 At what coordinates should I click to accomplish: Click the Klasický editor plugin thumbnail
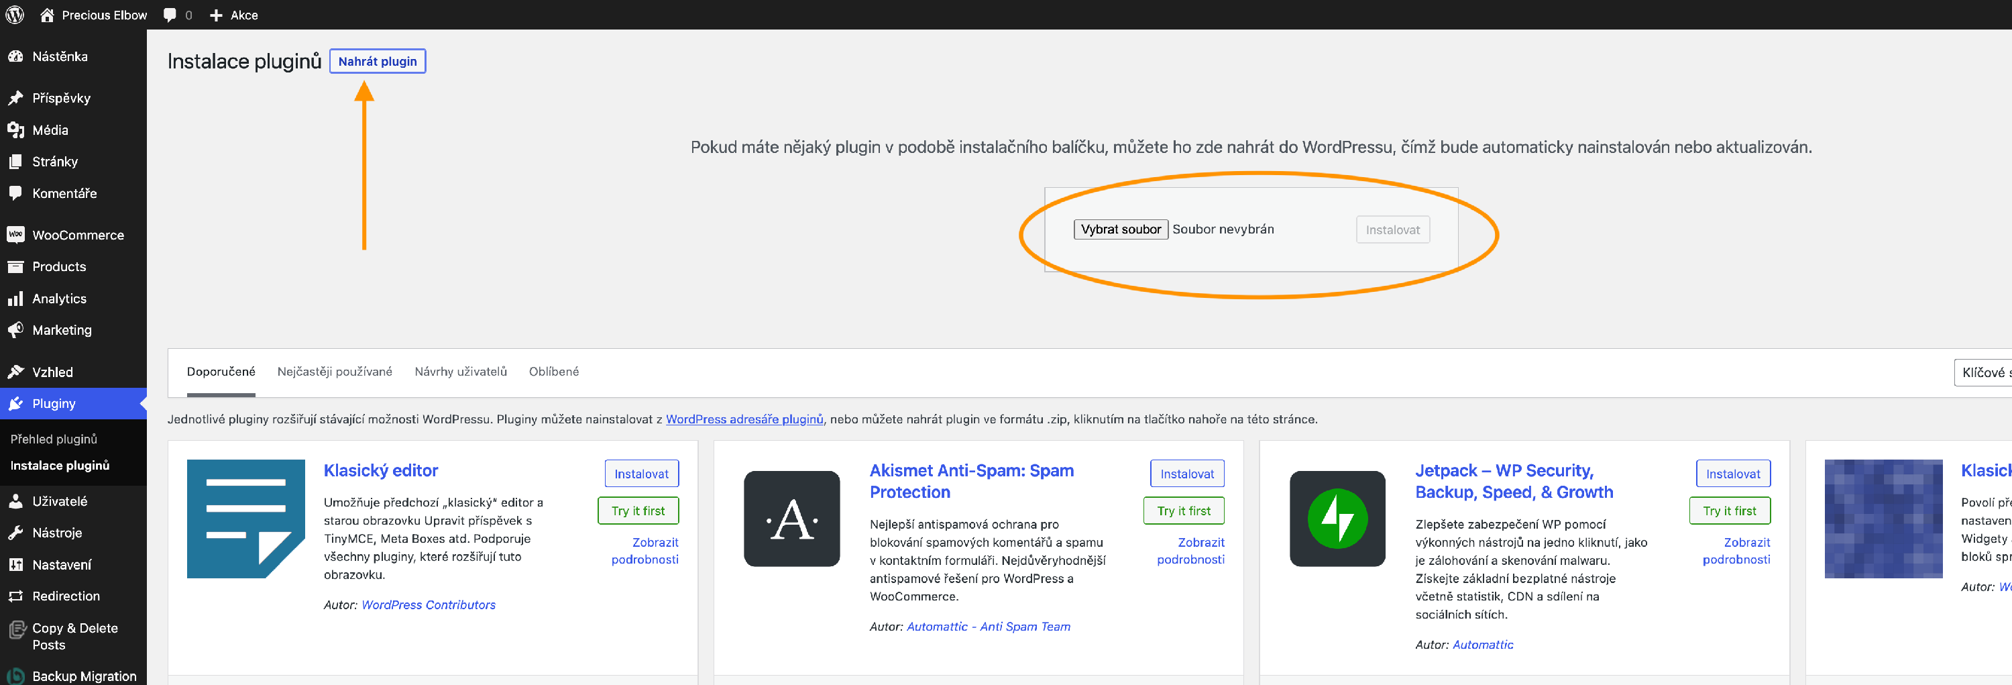click(246, 519)
